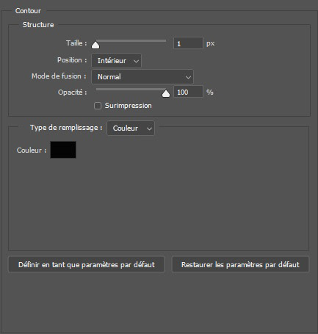Click Définir en tant que paramètres par défaut
The width and height of the screenshot is (318, 334).
pyautogui.click(x=87, y=264)
